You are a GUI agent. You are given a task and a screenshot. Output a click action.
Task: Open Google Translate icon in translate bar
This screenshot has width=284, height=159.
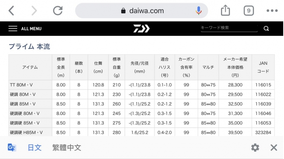coord(12,148)
